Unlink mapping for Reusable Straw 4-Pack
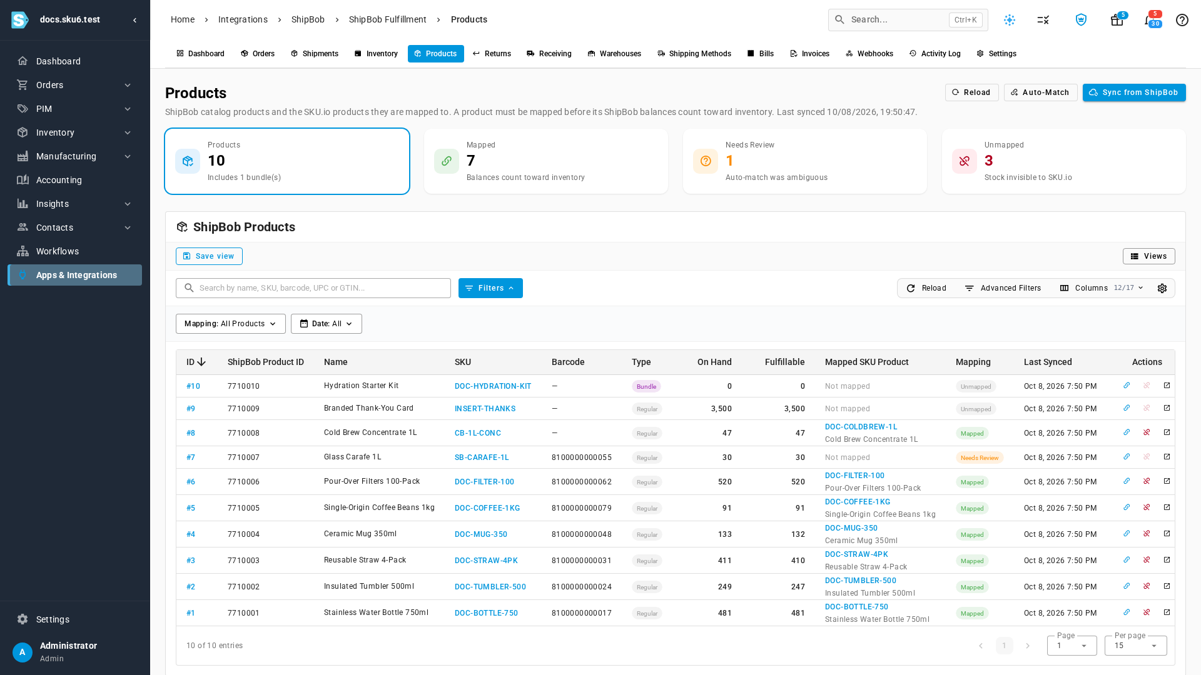Image resolution: width=1201 pixels, height=675 pixels. pyautogui.click(x=1147, y=560)
